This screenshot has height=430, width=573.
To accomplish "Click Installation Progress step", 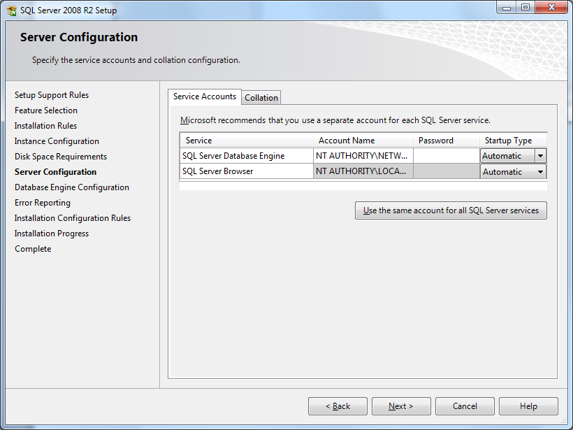I will pyautogui.click(x=52, y=234).
